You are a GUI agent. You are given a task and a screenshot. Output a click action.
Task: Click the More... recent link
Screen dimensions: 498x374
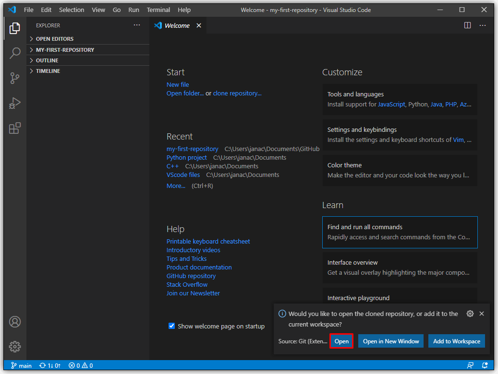[176, 186]
